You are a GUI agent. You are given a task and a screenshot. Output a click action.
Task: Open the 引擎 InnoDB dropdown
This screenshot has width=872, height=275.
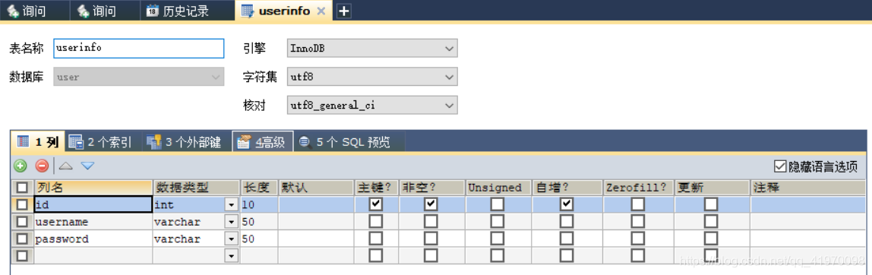pos(372,49)
